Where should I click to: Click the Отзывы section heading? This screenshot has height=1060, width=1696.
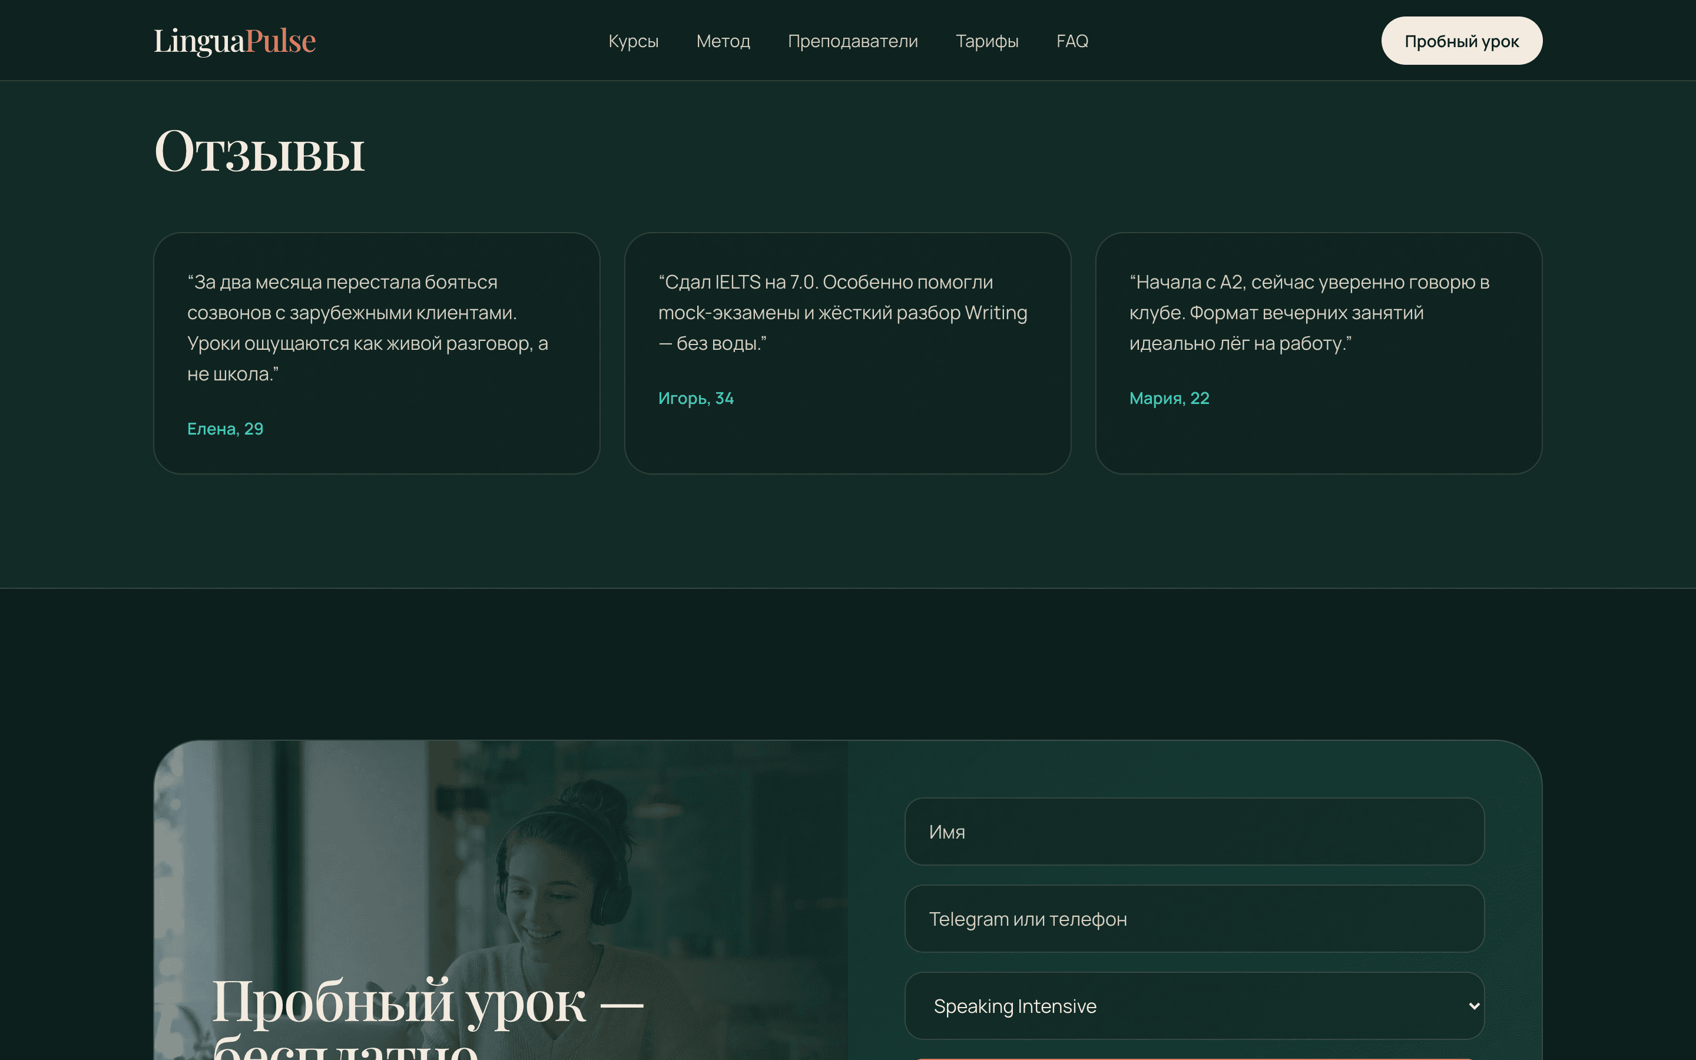pyautogui.click(x=259, y=151)
